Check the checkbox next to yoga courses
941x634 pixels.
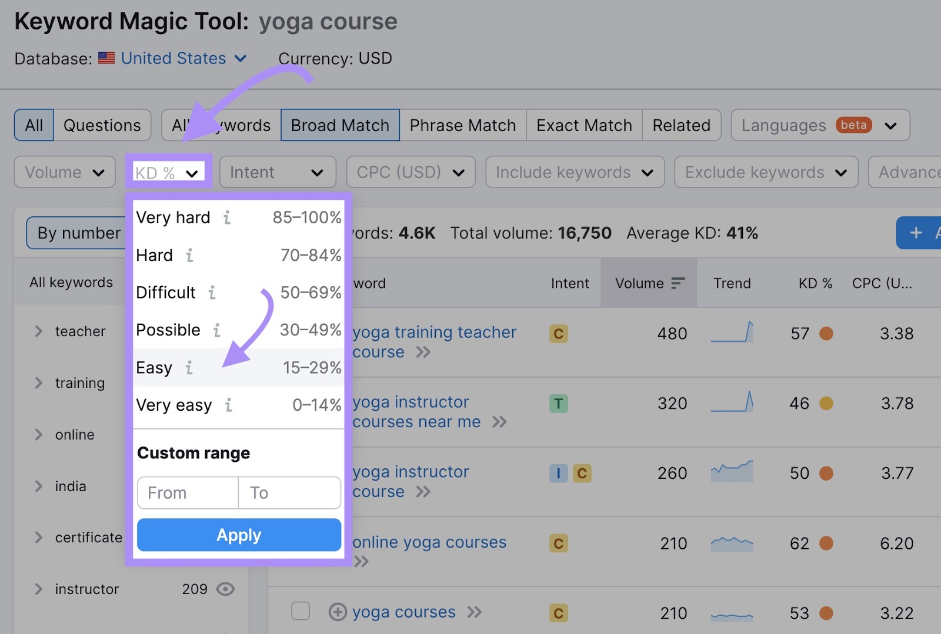[301, 611]
